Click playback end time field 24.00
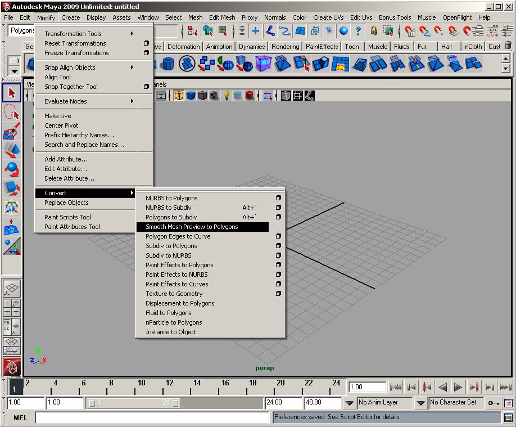 (283, 403)
